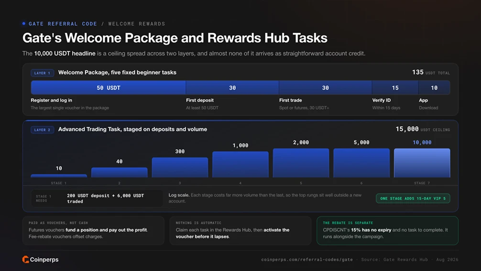Click the 'Verify ID' label
481x271 pixels.
point(381,100)
